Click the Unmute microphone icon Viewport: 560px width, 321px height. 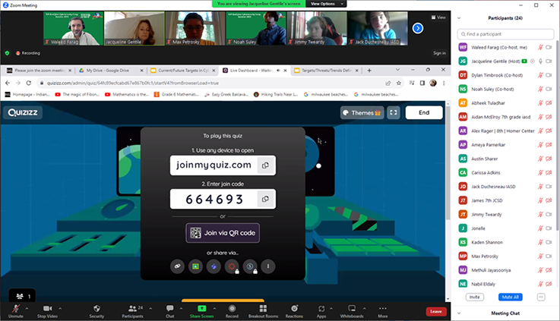point(16,309)
